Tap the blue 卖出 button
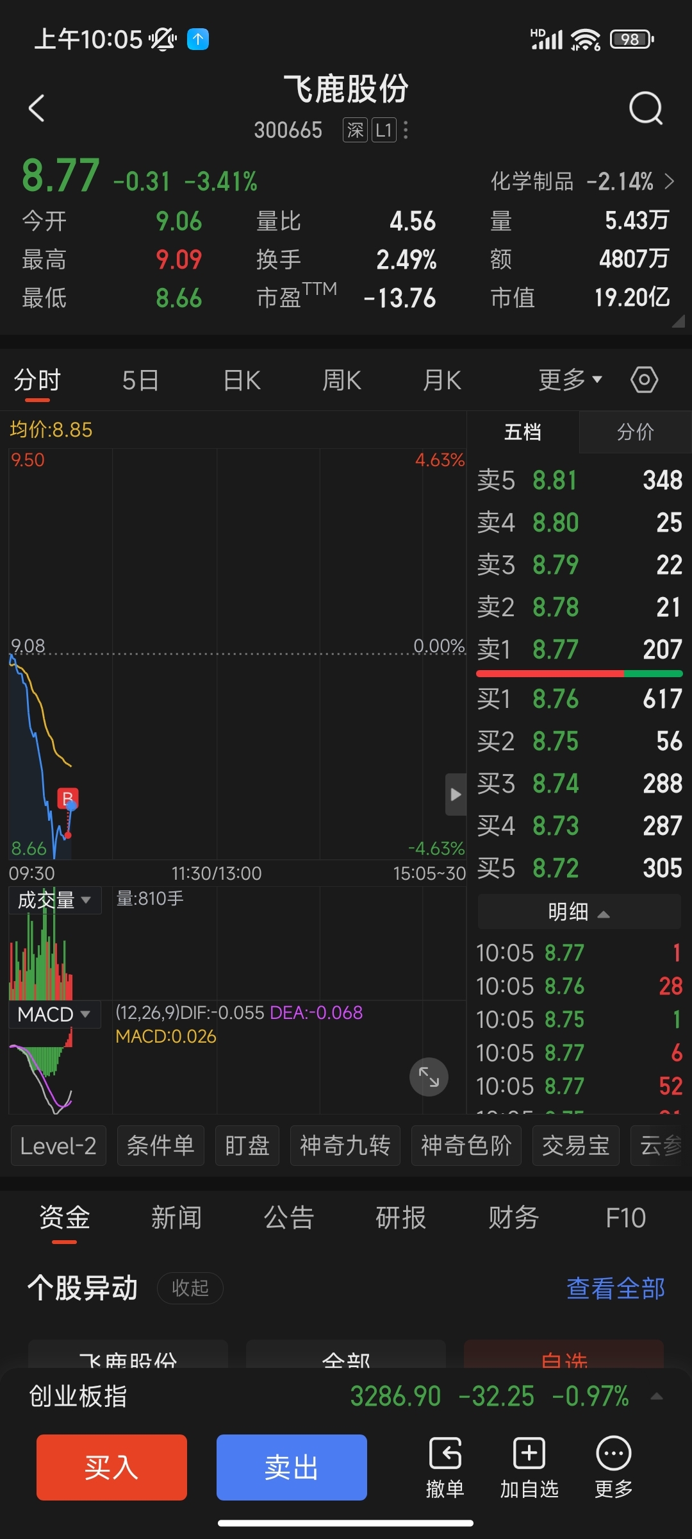Viewport: 692px width, 1539px height. (x=292, y=1467)
